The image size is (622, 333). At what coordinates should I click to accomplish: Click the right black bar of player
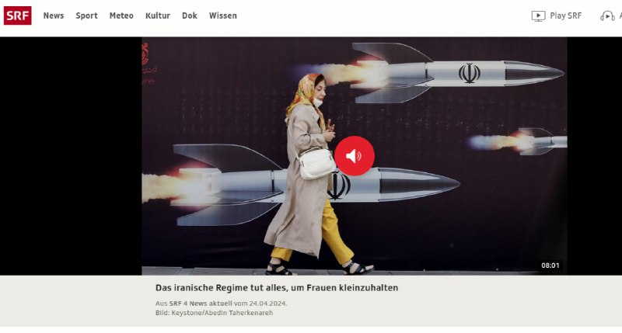(595, 156)
